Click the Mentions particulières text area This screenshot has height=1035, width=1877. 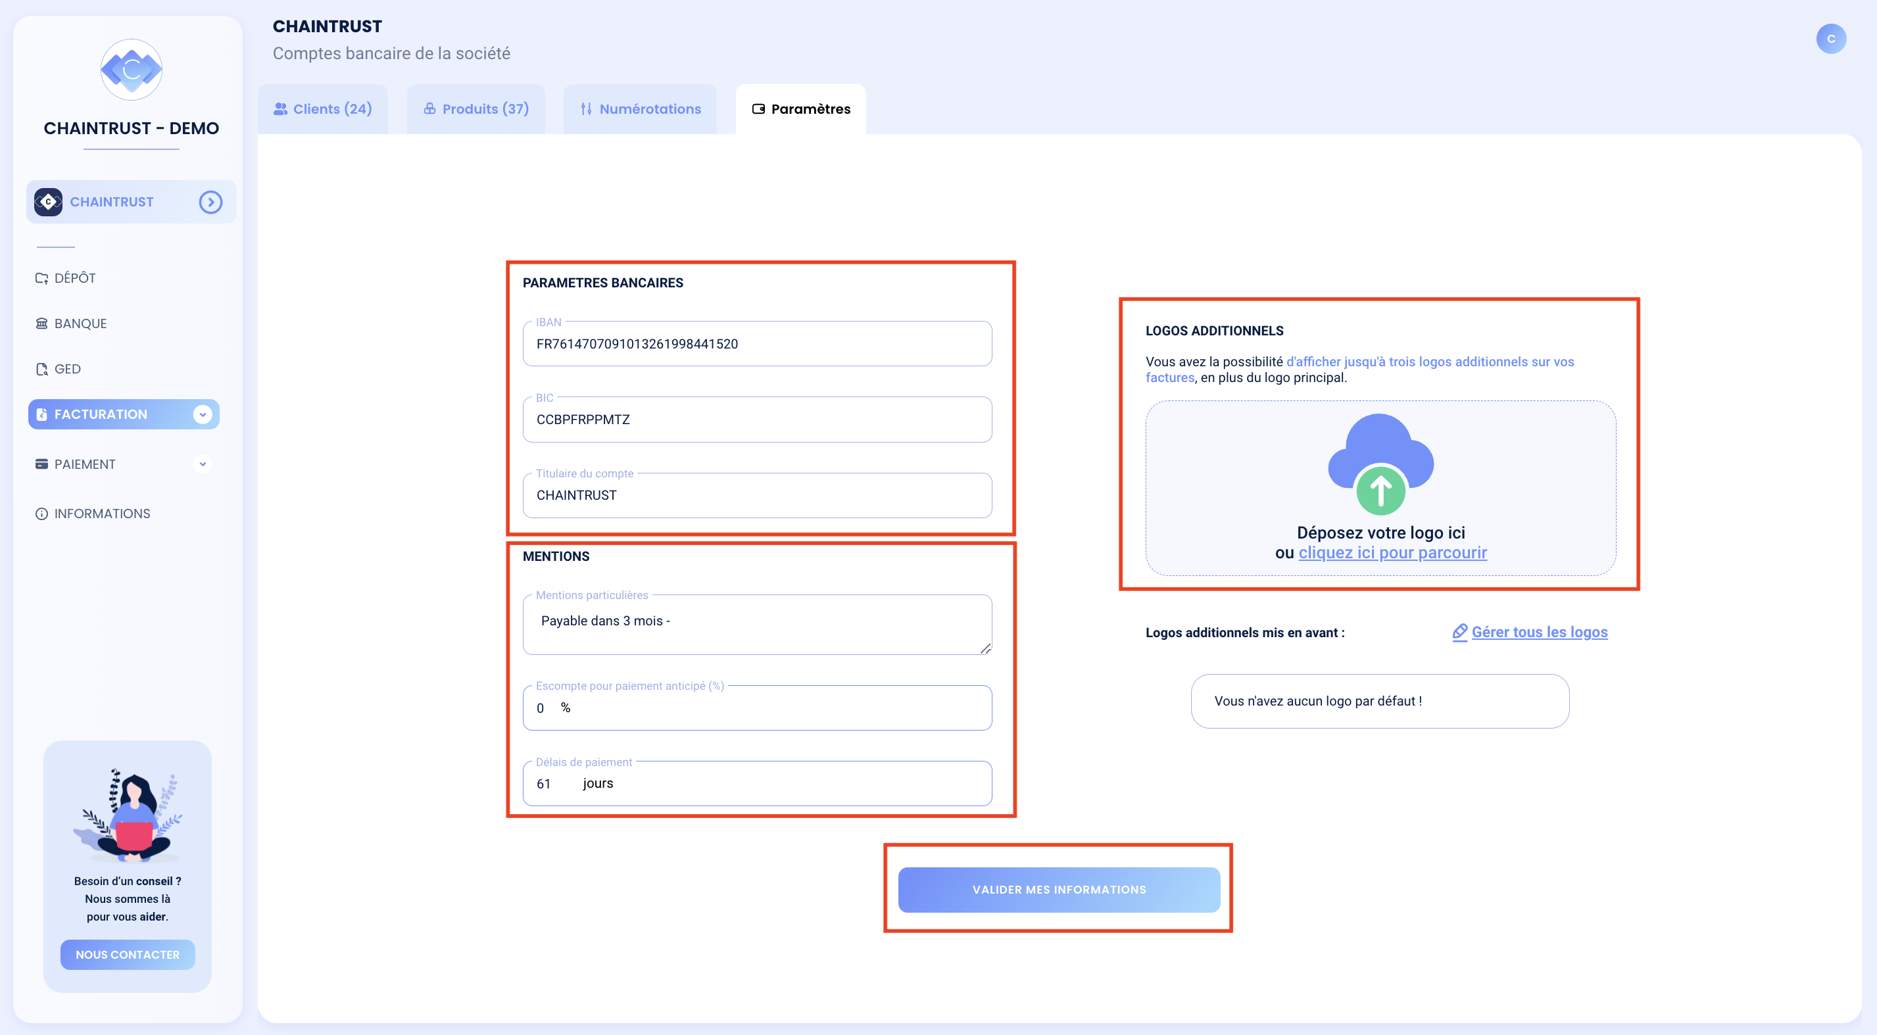click(757, 625)
